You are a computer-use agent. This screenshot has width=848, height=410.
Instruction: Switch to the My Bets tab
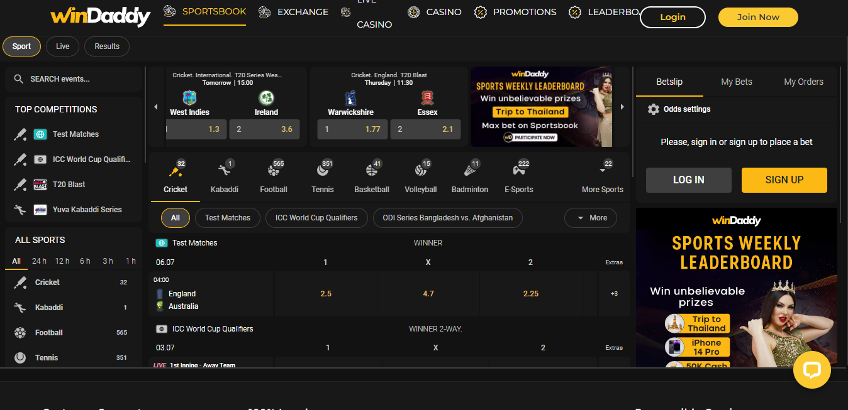click(x=736, y=82)
